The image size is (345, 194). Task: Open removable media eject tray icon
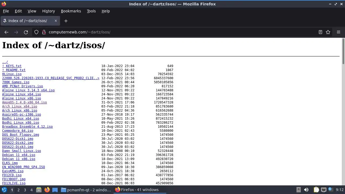pyautogui.click(x=298, y=190)
